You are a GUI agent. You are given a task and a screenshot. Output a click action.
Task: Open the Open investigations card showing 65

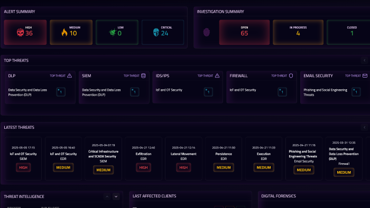pos(244,32)
